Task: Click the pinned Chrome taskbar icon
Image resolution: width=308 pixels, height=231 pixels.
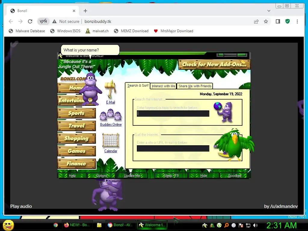Action: [56, 225]
